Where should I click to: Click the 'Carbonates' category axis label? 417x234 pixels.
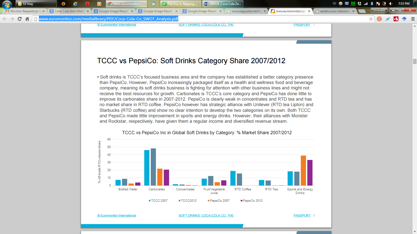click(157, 189)
